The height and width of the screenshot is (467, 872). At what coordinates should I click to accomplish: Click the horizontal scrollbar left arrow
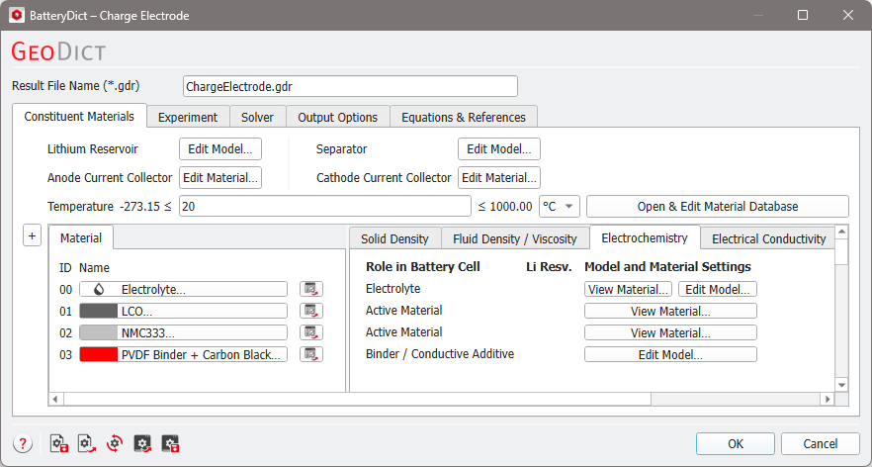point(55,399)
